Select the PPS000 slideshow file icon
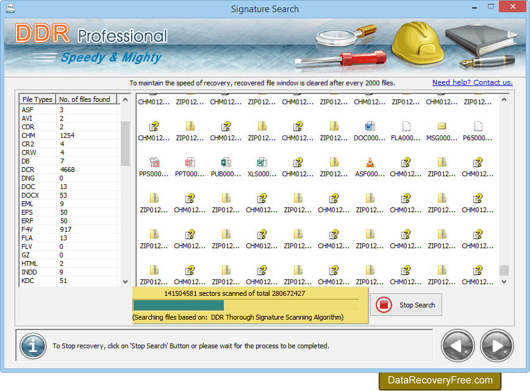 coord(154,162)
